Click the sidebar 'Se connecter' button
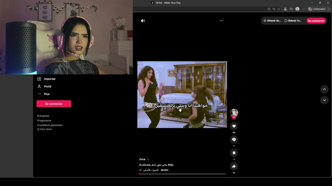Viewport: 332px width, 186px height. [x=54, y=104]
